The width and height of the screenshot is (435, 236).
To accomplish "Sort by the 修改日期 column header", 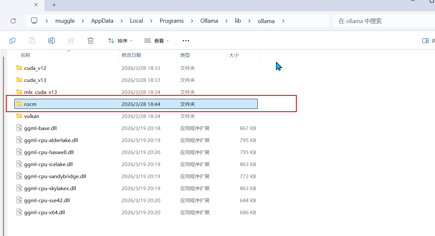I will pos(131,55).
